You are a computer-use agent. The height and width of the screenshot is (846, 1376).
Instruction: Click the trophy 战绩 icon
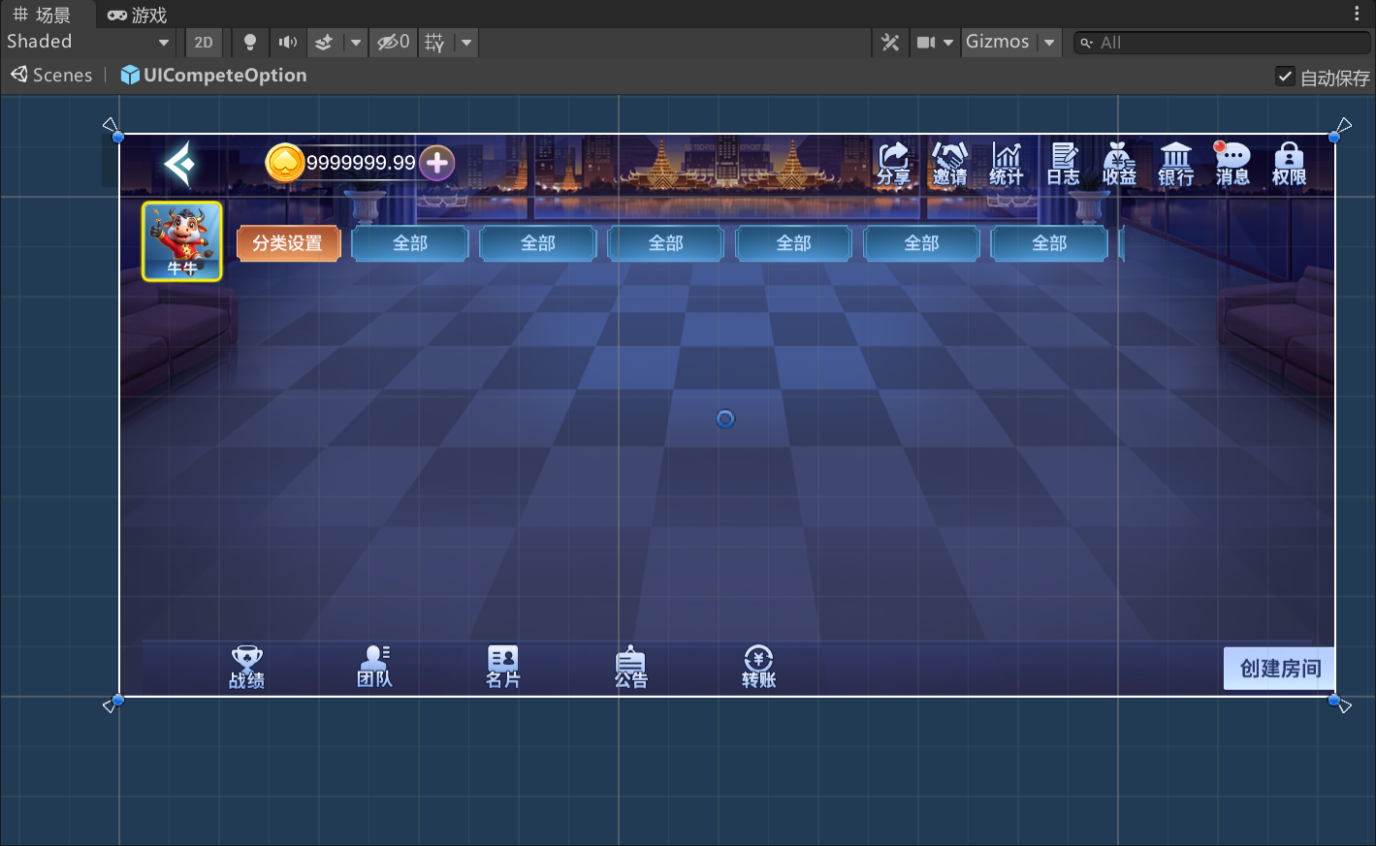(x=246, y=667)
